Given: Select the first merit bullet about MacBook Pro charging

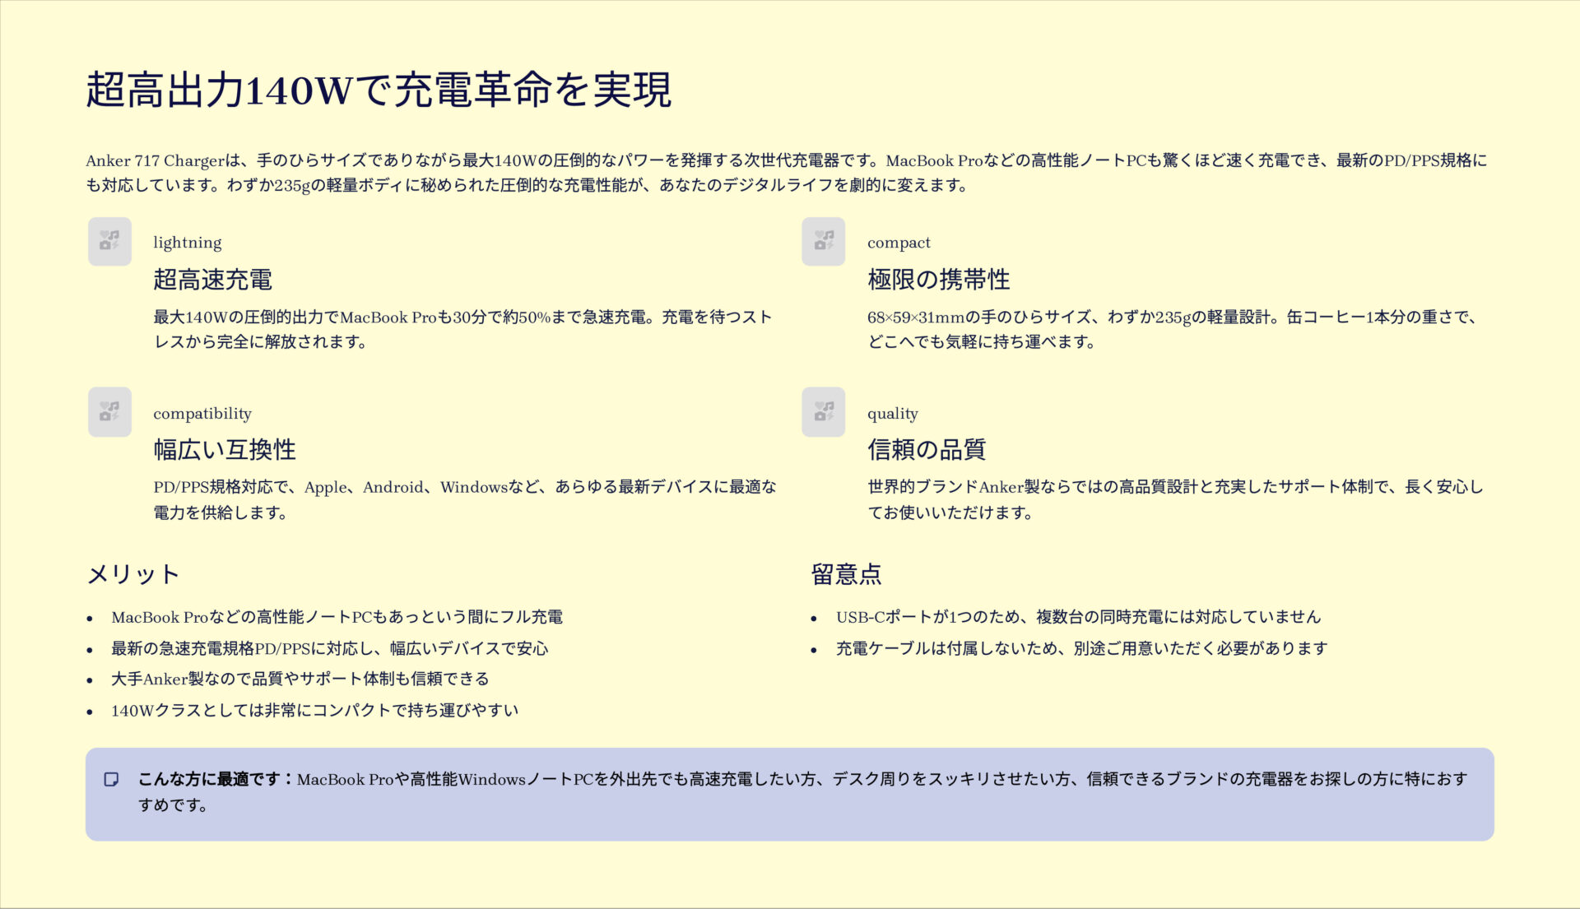Looking at the screenshot, I should click(x=337, y=617).
